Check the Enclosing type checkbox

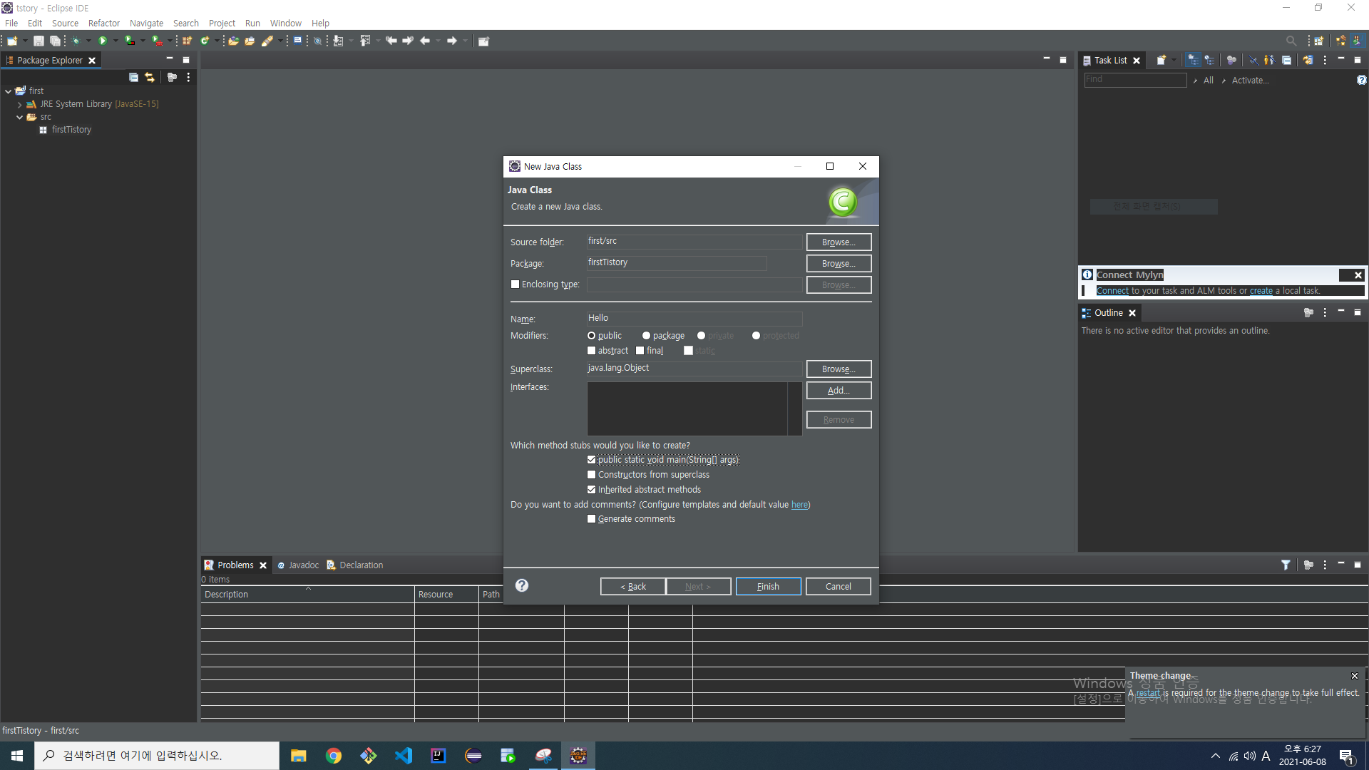(x=515, y=284)
